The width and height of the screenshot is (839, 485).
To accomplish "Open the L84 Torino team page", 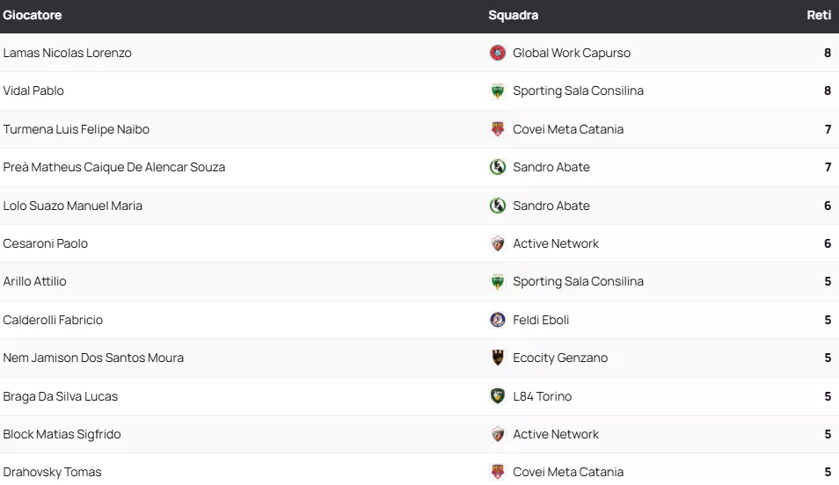I will click(x=542, y=396).
